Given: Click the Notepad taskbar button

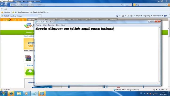Looking at the screenshot, I should (34, 94).
